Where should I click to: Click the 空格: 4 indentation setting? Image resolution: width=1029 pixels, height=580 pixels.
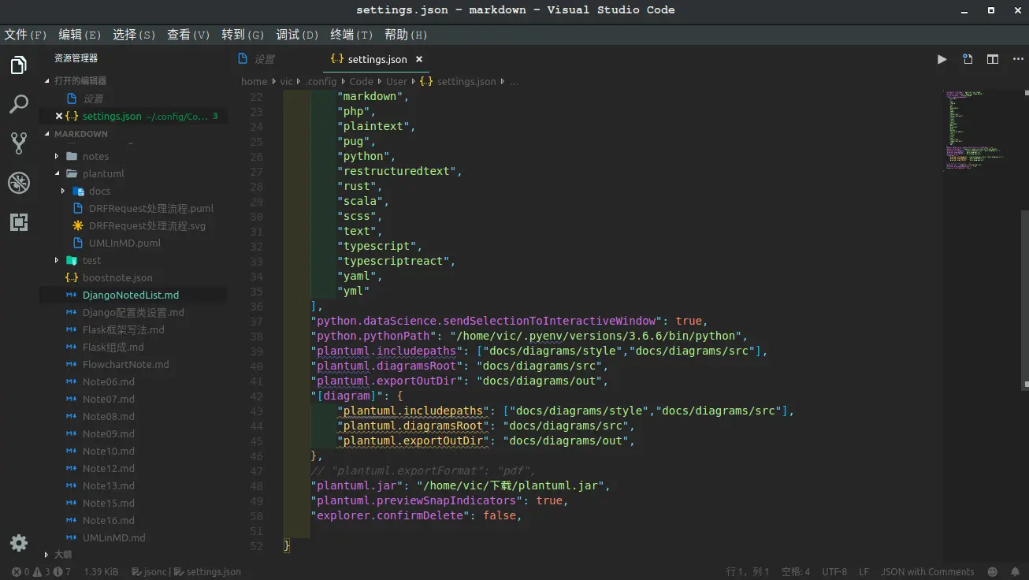pos(796,572)
